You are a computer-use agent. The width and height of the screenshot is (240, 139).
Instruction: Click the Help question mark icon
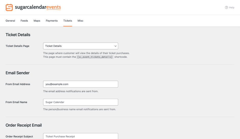point(226,8)
